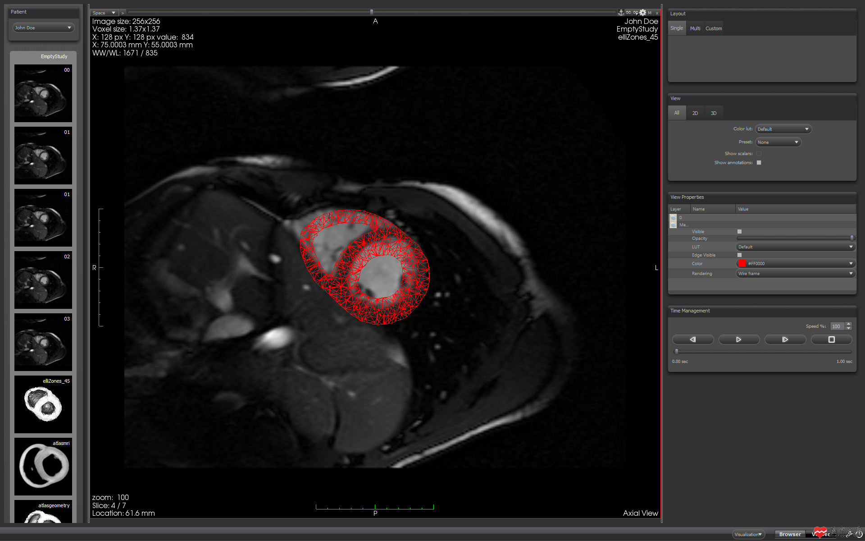Select the 3D view tab
This screenshot has width=865, height=541.
(714, 113)
